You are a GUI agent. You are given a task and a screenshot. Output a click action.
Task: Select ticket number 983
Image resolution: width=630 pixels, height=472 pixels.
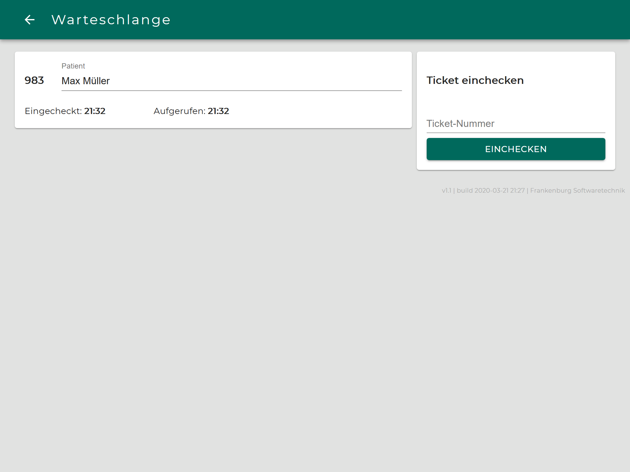coord(34,81)
